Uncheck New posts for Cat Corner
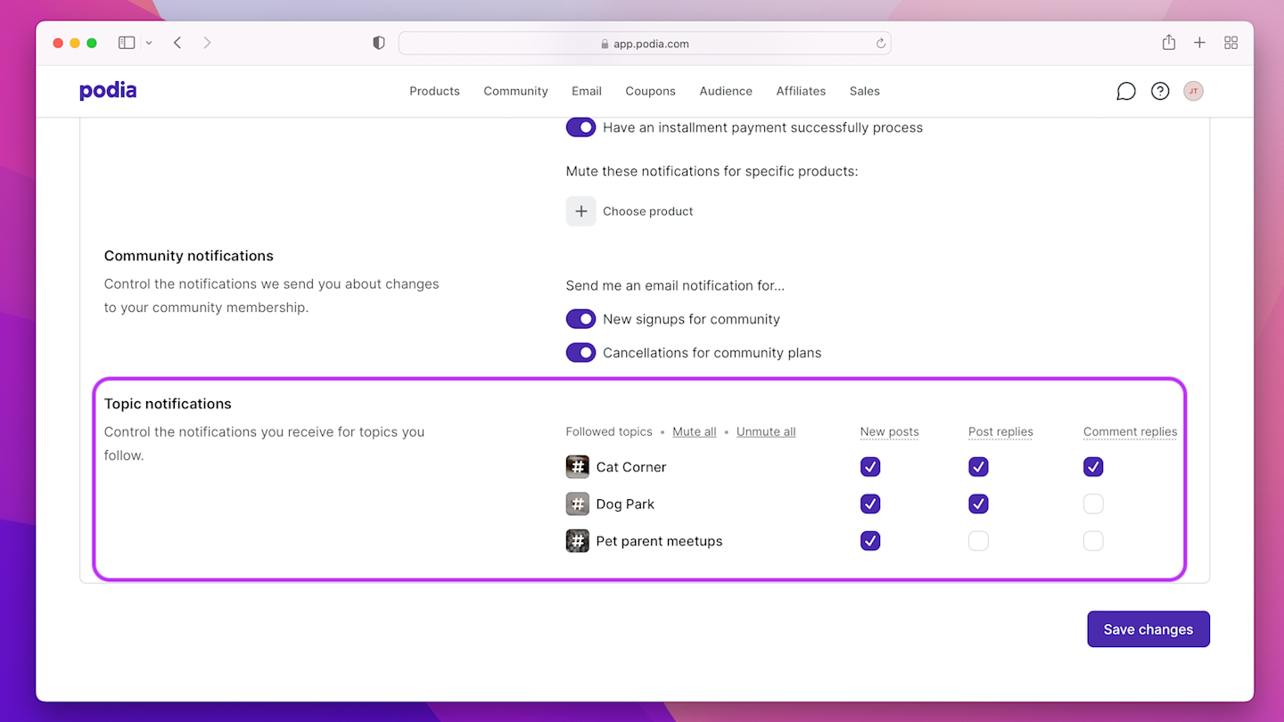Image resolution: width=1284 pixels, height=722 pixels. click(x=870, y=467)
